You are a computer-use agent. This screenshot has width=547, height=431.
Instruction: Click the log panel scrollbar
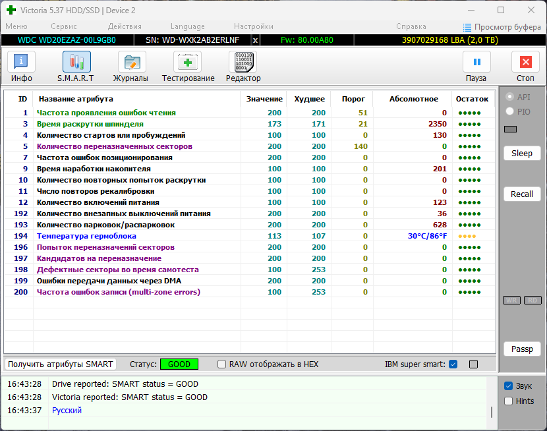(x=492, y=412)
